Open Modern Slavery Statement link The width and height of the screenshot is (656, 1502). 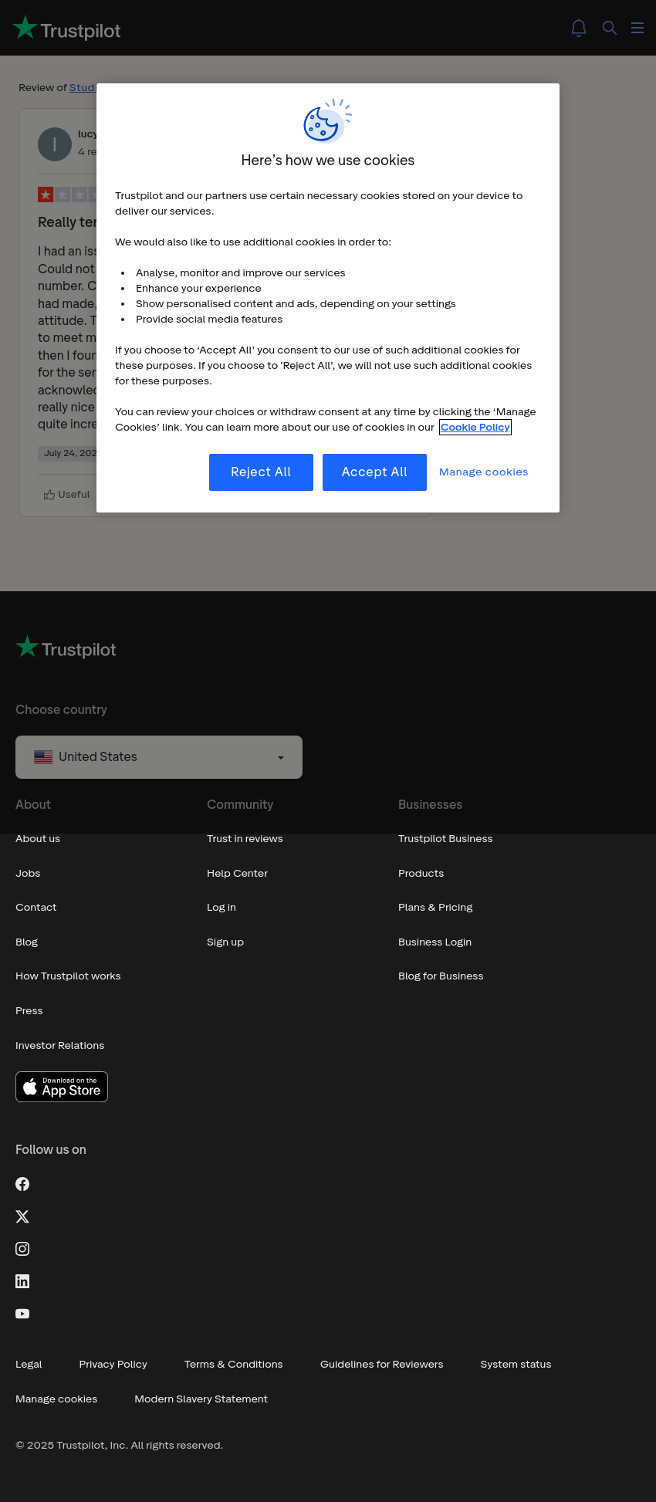[201, 1399]
